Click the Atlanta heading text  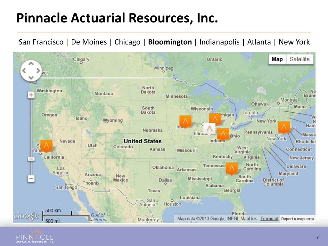pyautogui.click(x=259, y=42)
